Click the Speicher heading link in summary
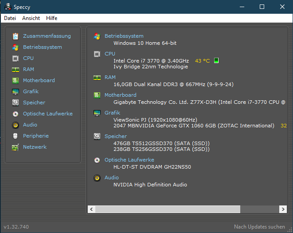Viewport: 293px width, 233px height. pyautogui.click(x=116, y=136)
